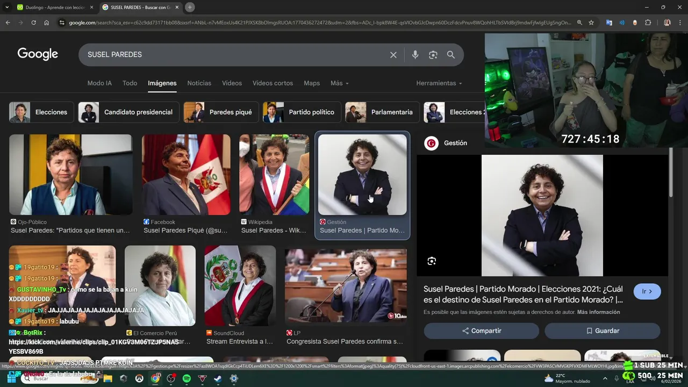The image size is (688, 387).
Task: Open the Chrome profile avatar
Action: 667,23
